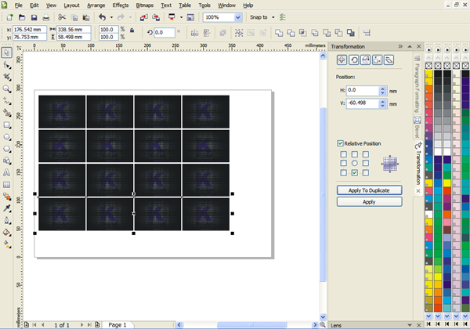The width and height of the screenshot is (470, 329).
Task: Select the Crop tool
Action: coord(6,77)
